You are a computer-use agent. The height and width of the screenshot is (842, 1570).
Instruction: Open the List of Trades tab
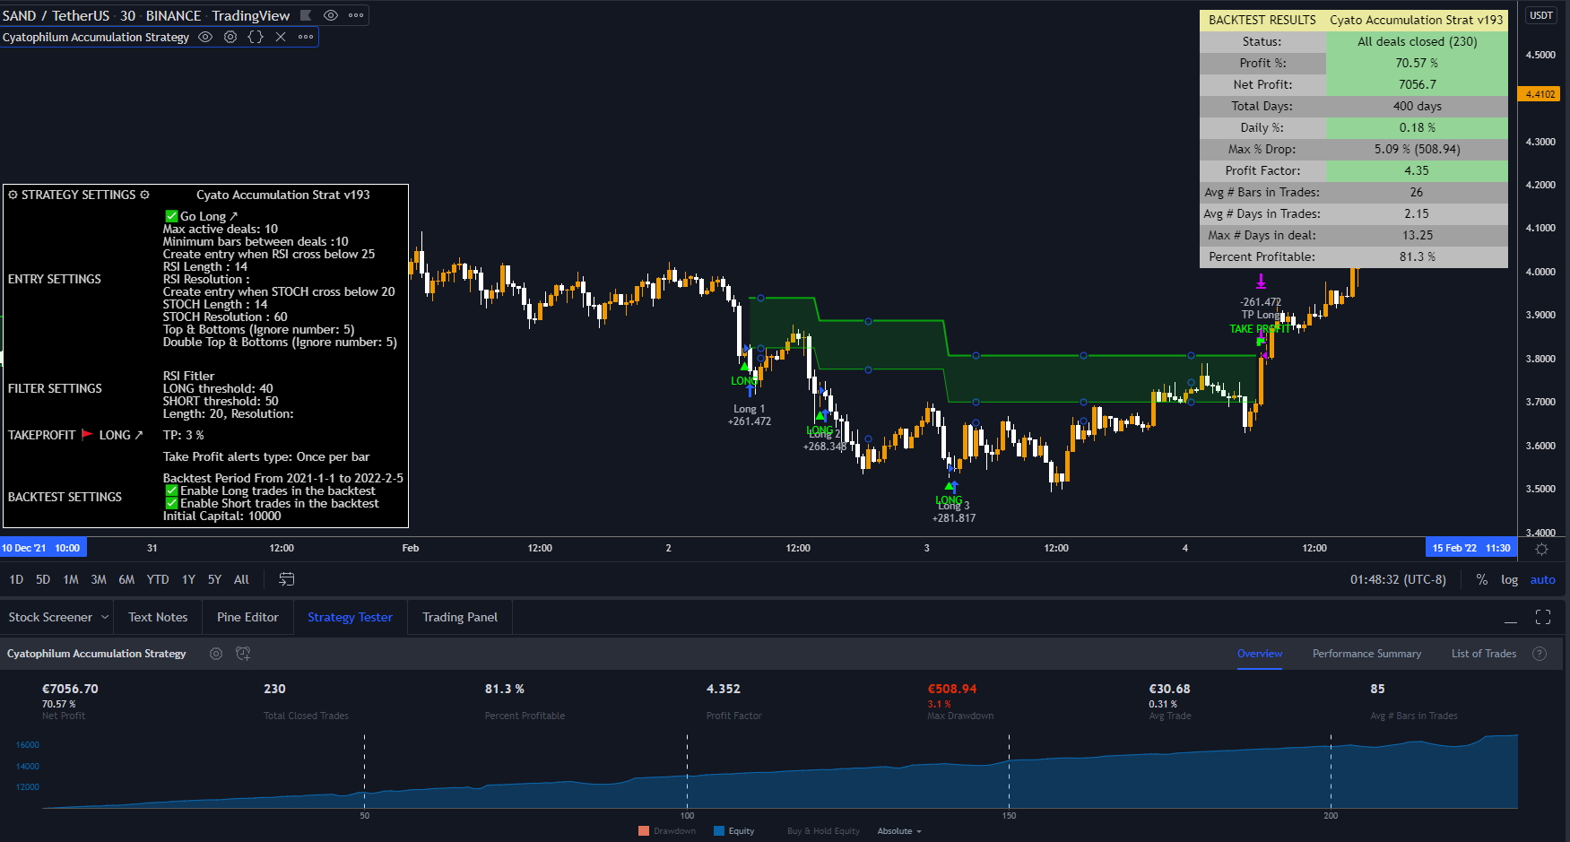coord(1484,654)
